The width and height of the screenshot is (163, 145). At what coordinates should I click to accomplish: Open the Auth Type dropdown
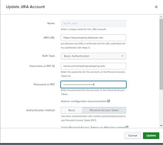click(x=93, y=56)
